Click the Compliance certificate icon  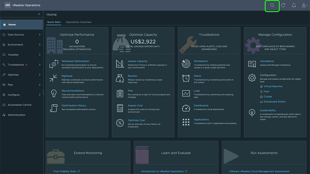pos(252,64)
